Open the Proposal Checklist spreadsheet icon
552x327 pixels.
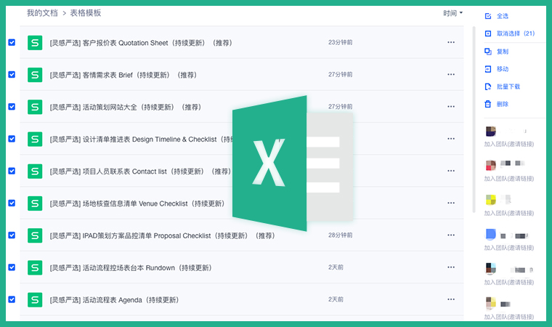[35, 235]
